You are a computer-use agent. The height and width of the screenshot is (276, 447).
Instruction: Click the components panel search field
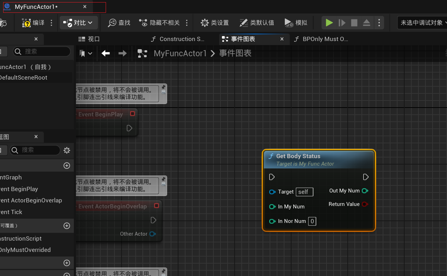42,51
